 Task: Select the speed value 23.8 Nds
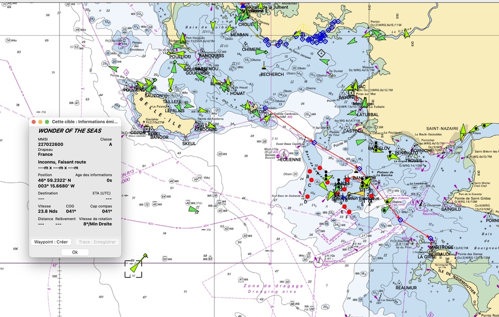(48, 211)
